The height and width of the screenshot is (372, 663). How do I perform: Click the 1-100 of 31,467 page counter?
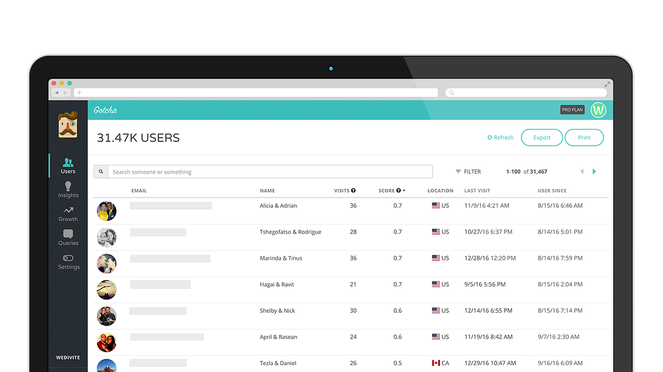pyautogui.click(x=526, y=172)
